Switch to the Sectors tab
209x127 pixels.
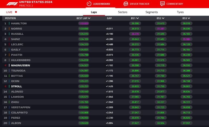(x=123, y=12)
